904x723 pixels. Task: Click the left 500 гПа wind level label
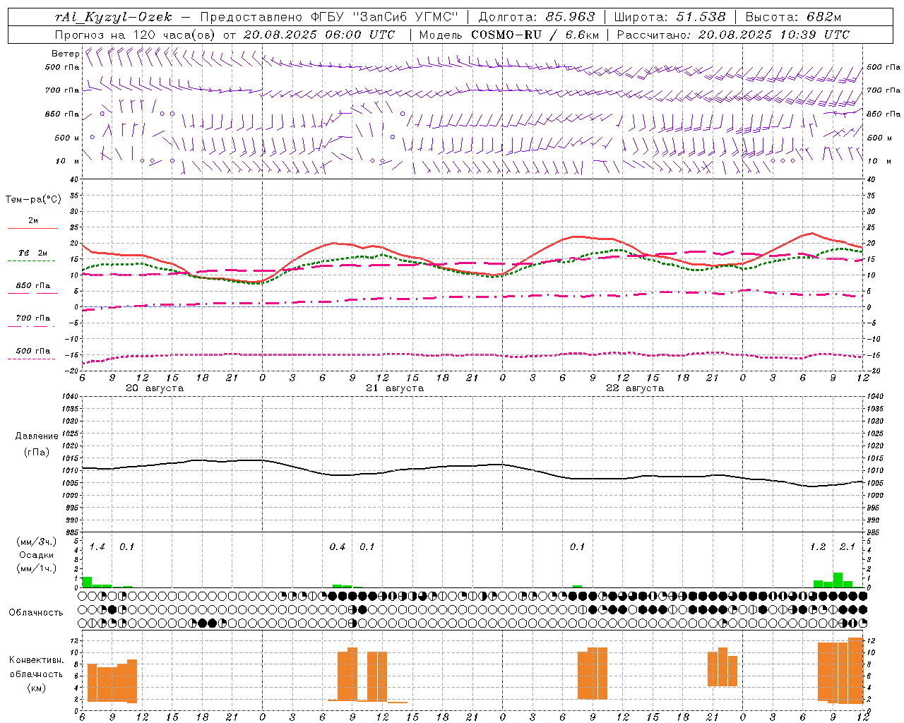coord(62,67)
